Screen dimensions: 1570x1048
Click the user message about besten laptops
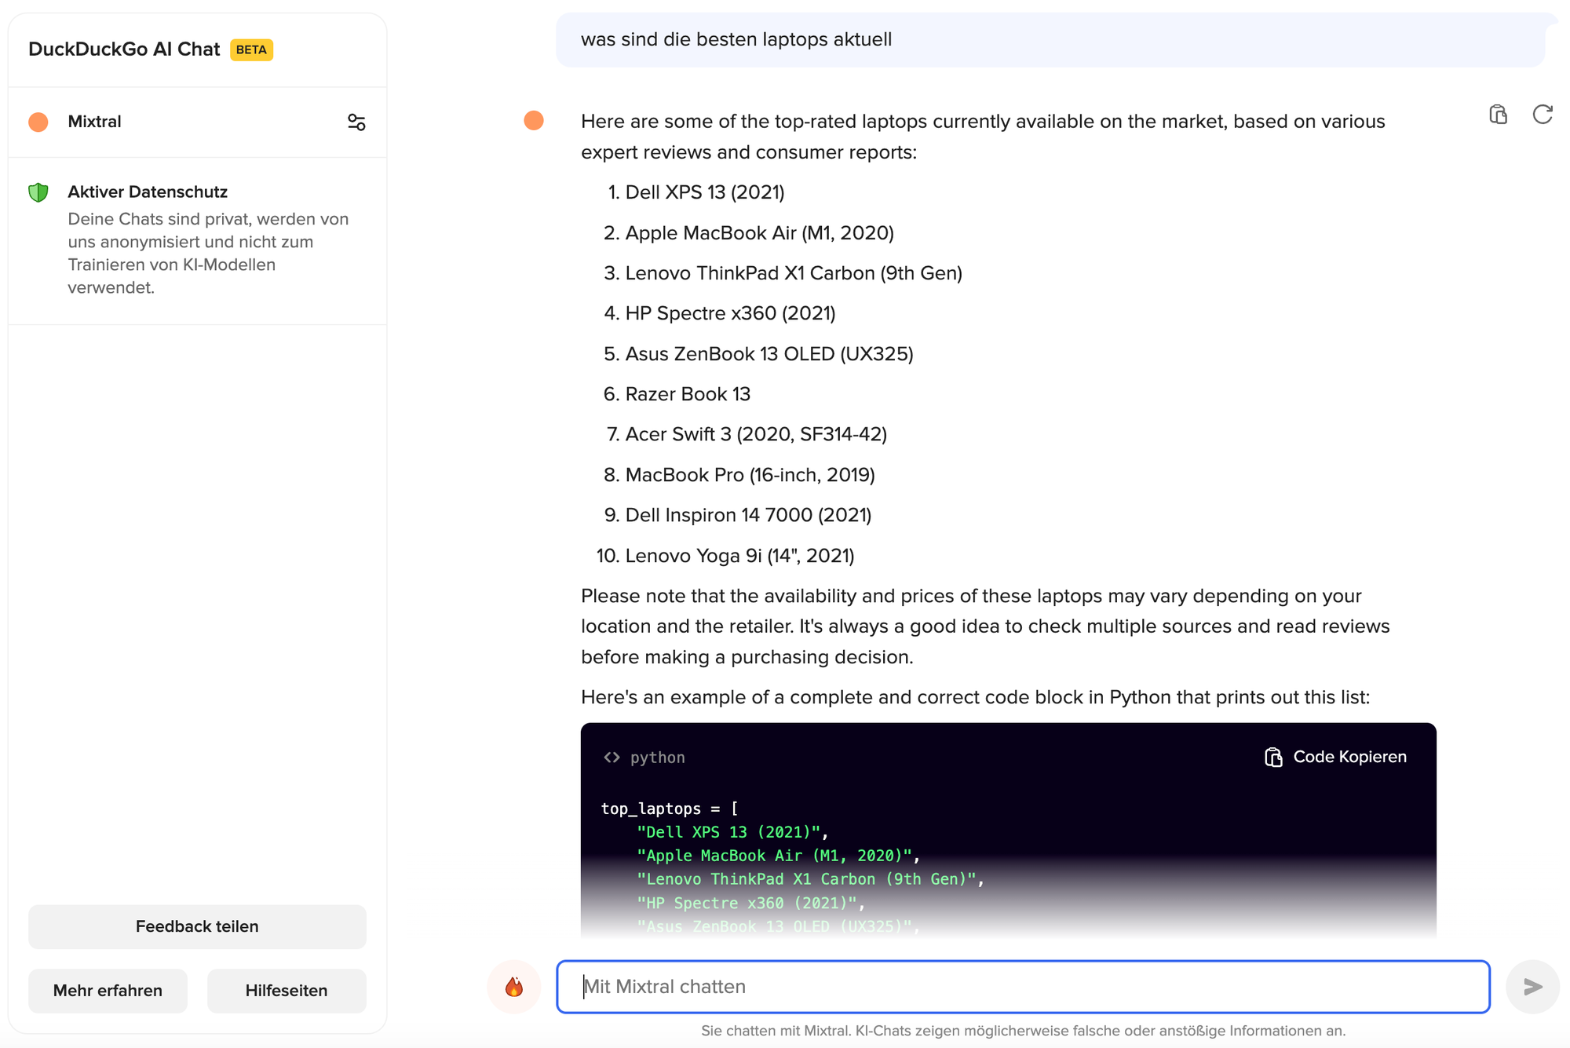736,39
